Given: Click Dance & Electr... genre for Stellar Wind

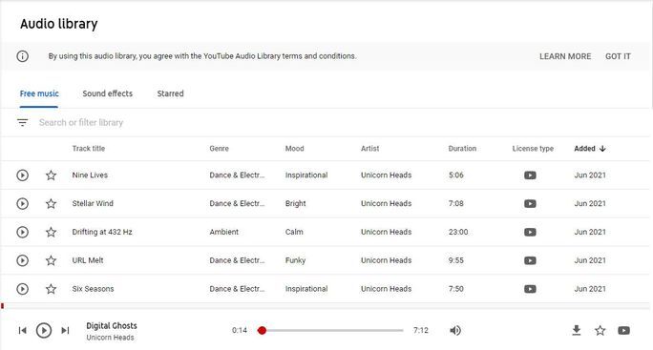Looking at the screenshot, I should coord(237,203).
